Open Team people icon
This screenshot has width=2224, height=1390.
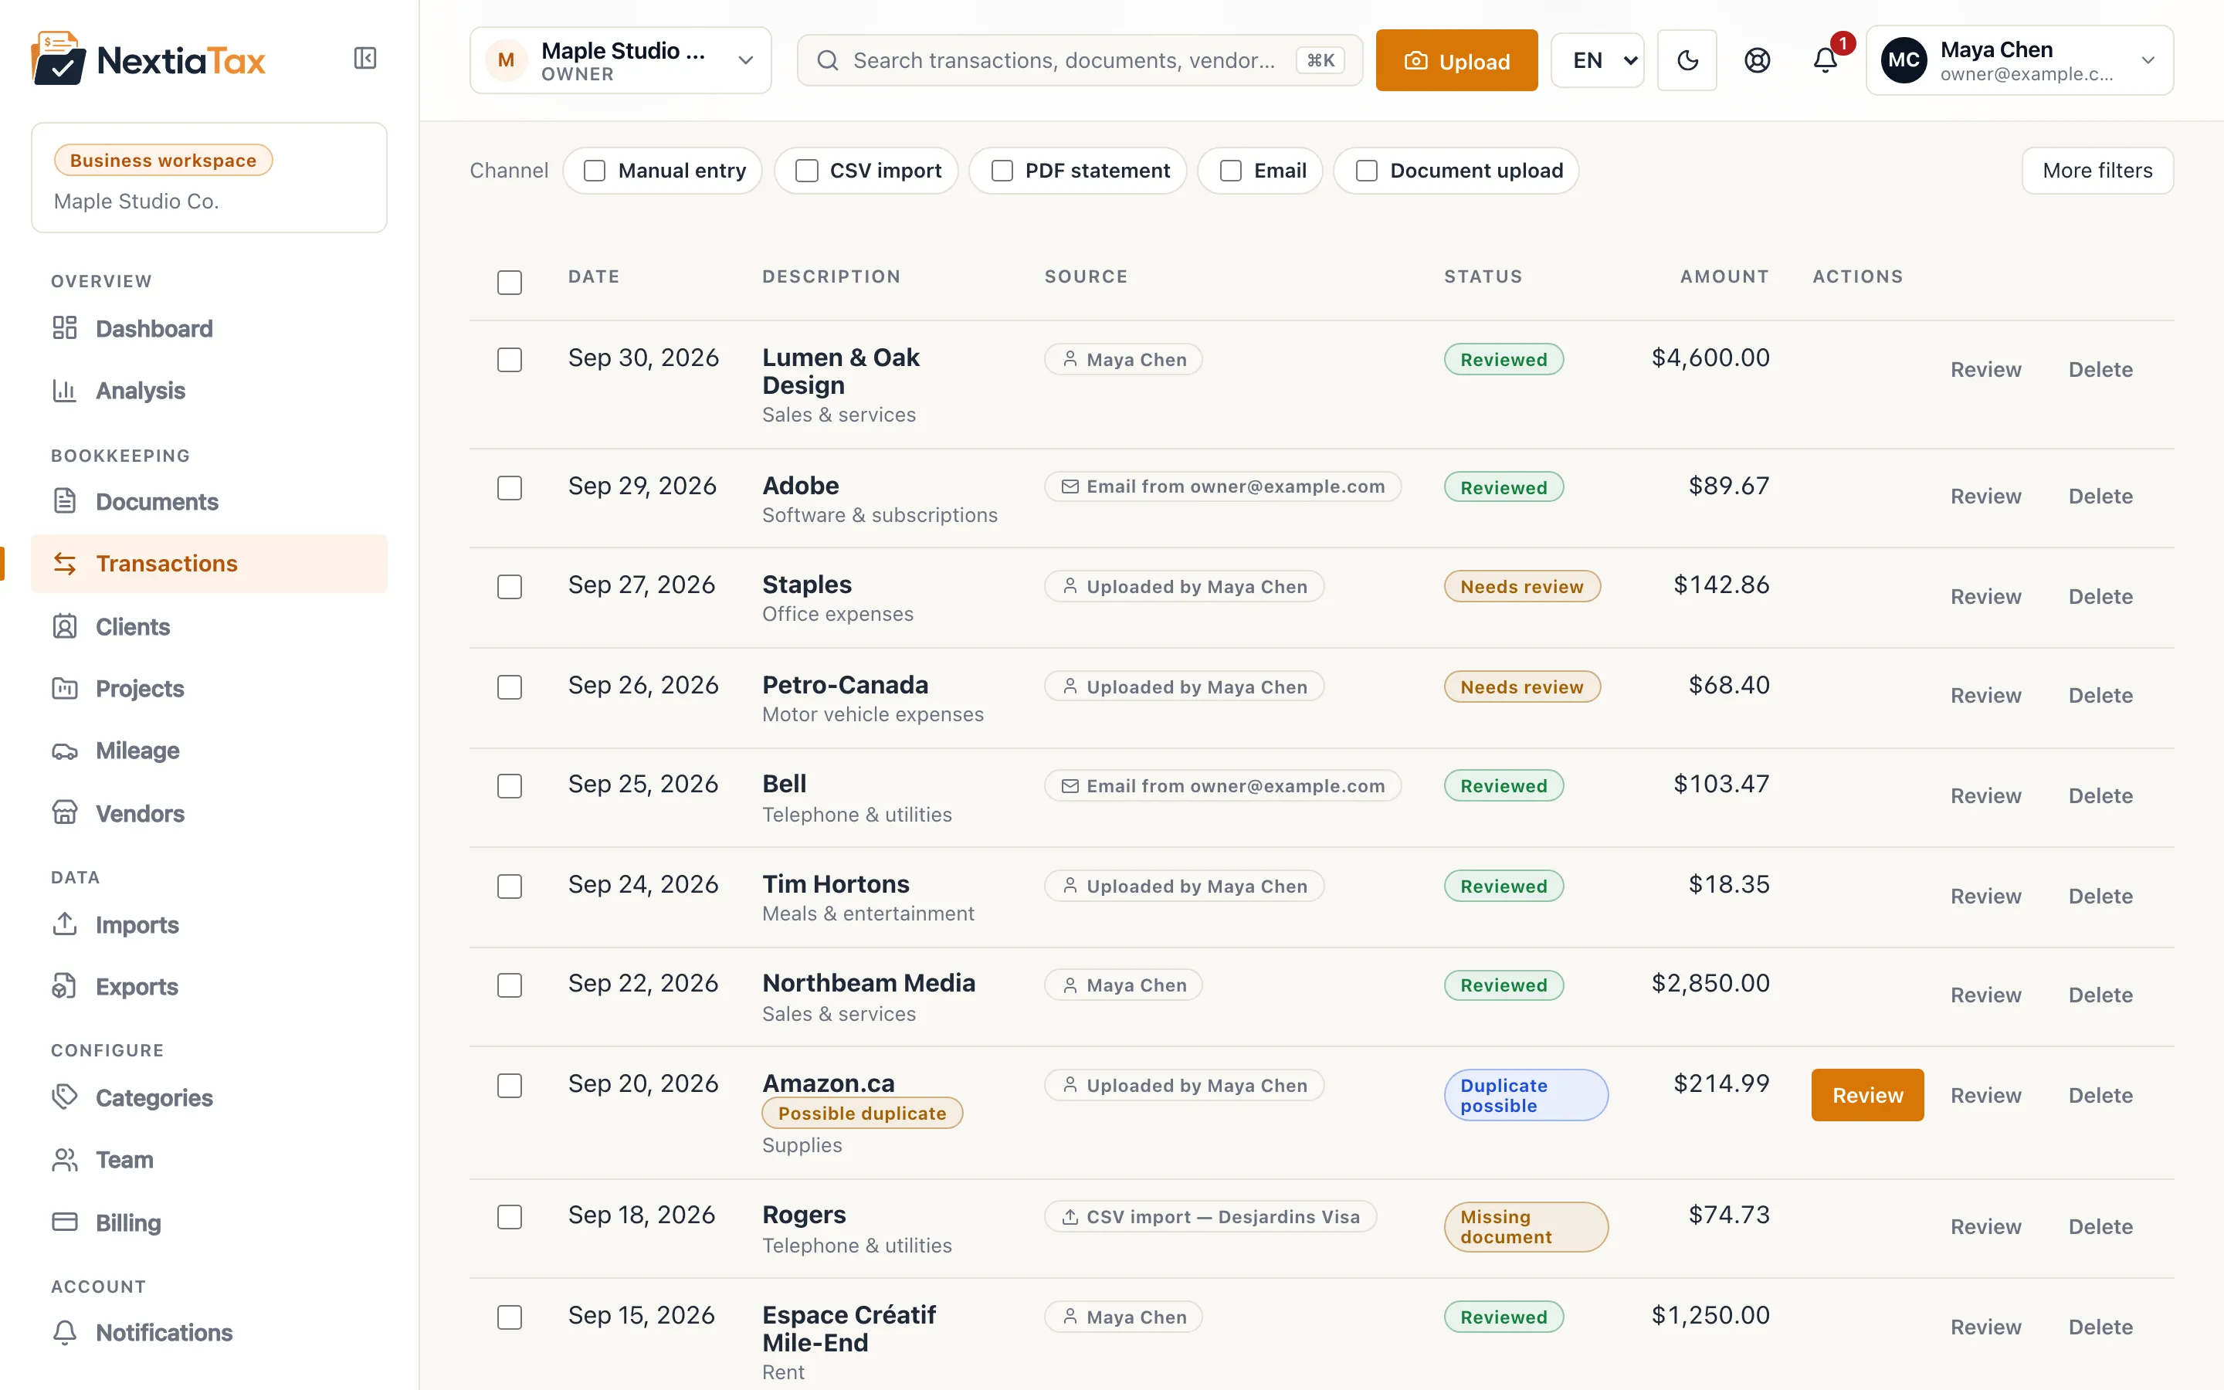click(64, 1160)
